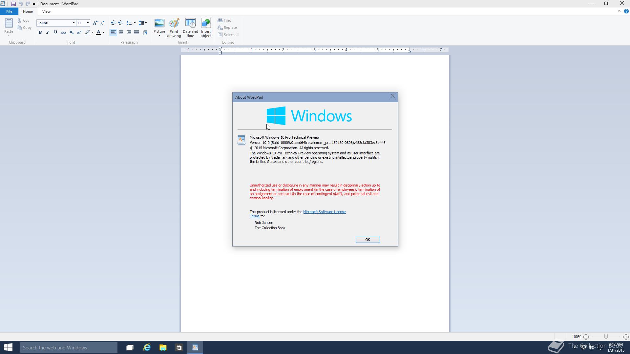Click the text highlight color marker
630x354 pixels.
pyautogui.click(x=87, y=32)
